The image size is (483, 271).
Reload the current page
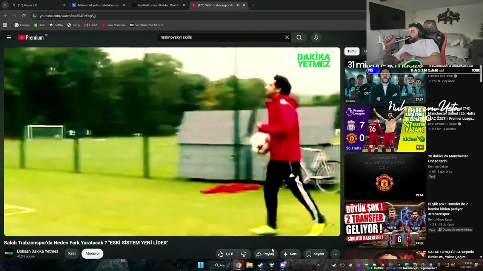tap(24, 16)
